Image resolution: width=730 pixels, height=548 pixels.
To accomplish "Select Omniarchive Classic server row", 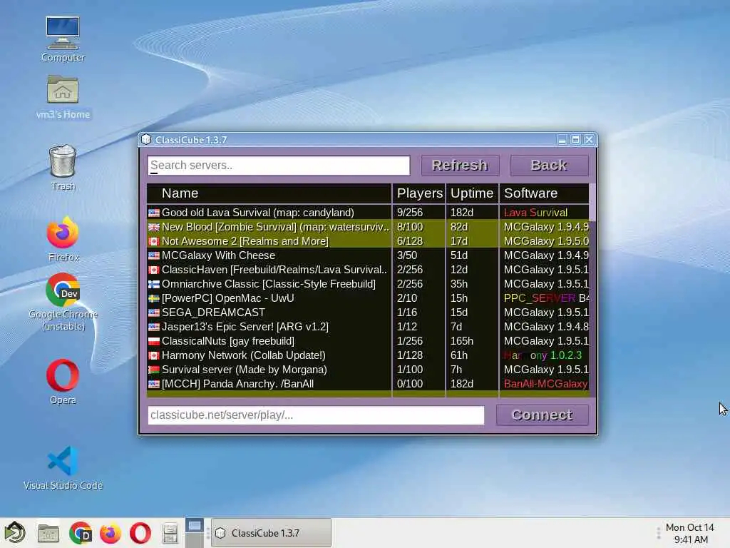I will tap(269, 284).
